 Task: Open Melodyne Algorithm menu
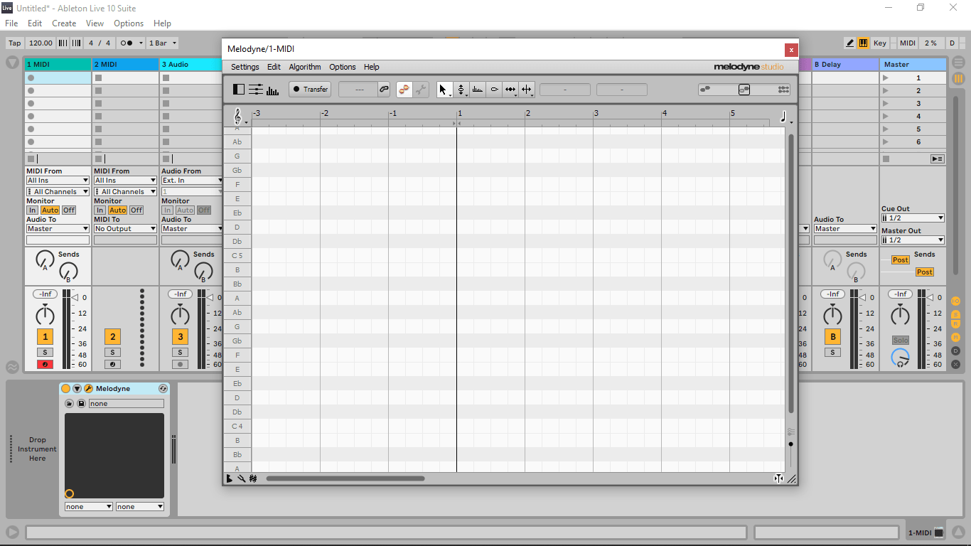click(x=305, y=67)
